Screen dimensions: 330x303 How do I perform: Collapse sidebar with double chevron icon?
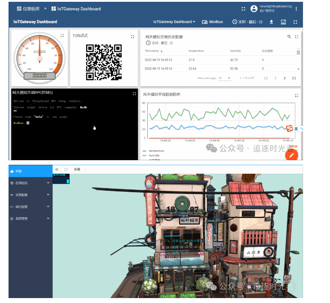57,169
